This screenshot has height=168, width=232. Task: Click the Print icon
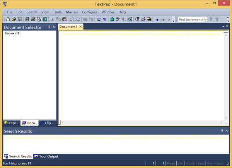pos(33,19)
